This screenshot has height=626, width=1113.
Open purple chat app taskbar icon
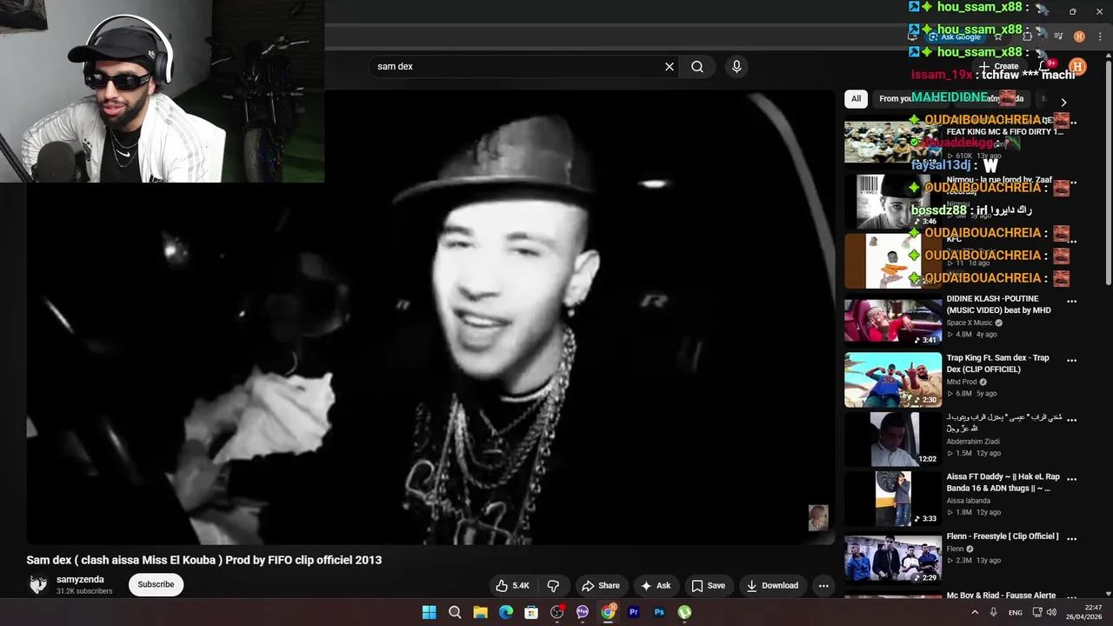(x=583, y=612)
